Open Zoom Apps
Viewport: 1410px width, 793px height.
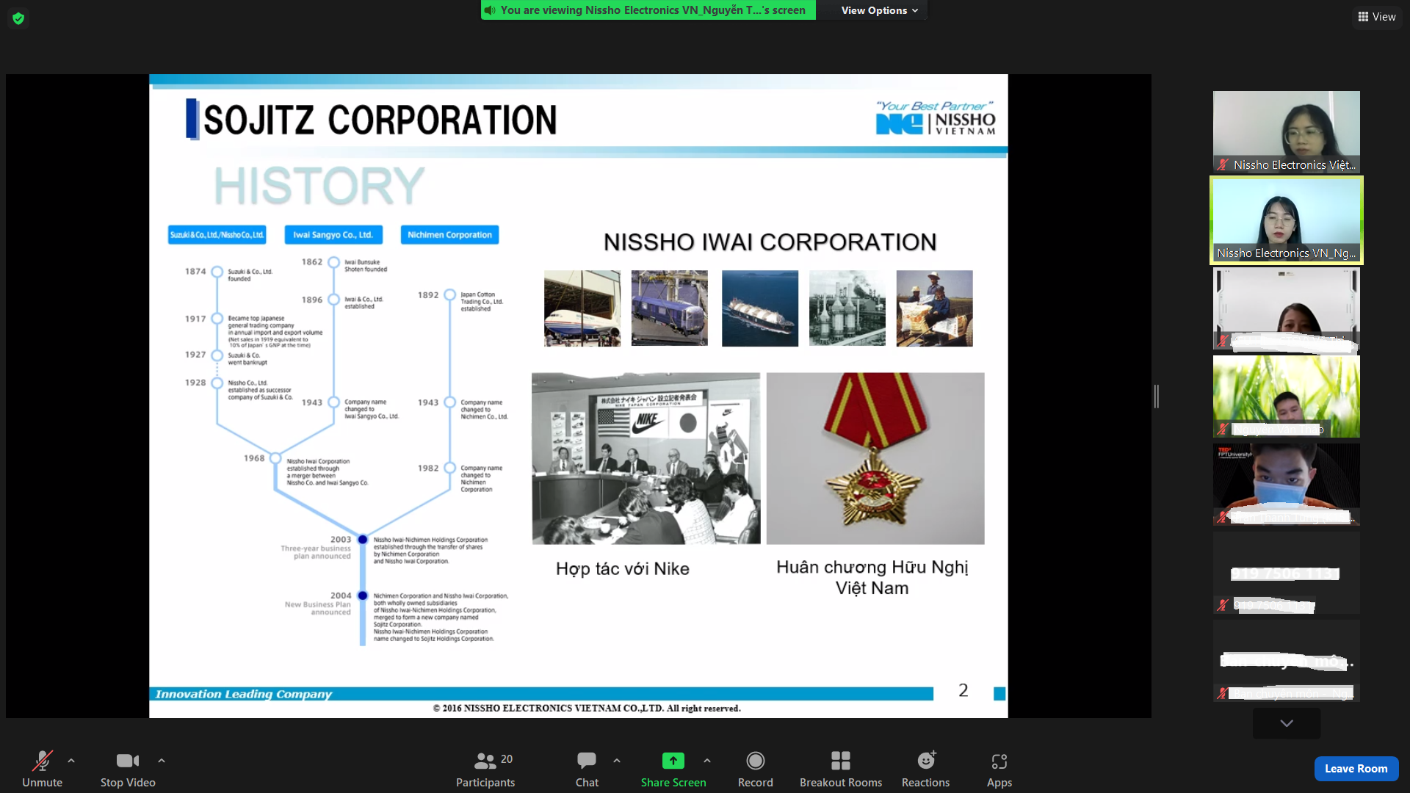999,769
